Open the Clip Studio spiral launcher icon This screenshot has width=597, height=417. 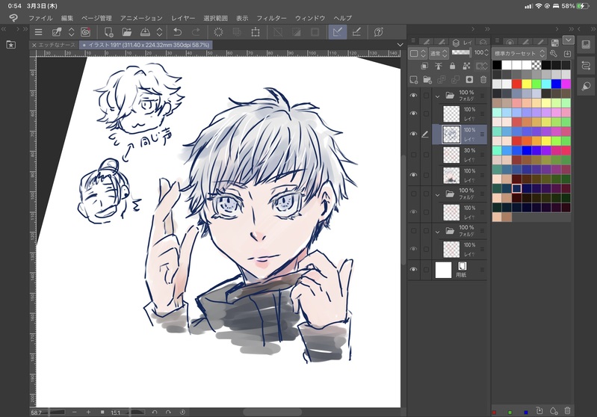pyautogui.click(x=86, y=32)
